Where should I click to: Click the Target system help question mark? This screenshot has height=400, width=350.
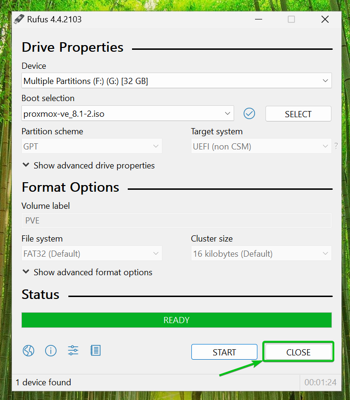tap(336, 146)
